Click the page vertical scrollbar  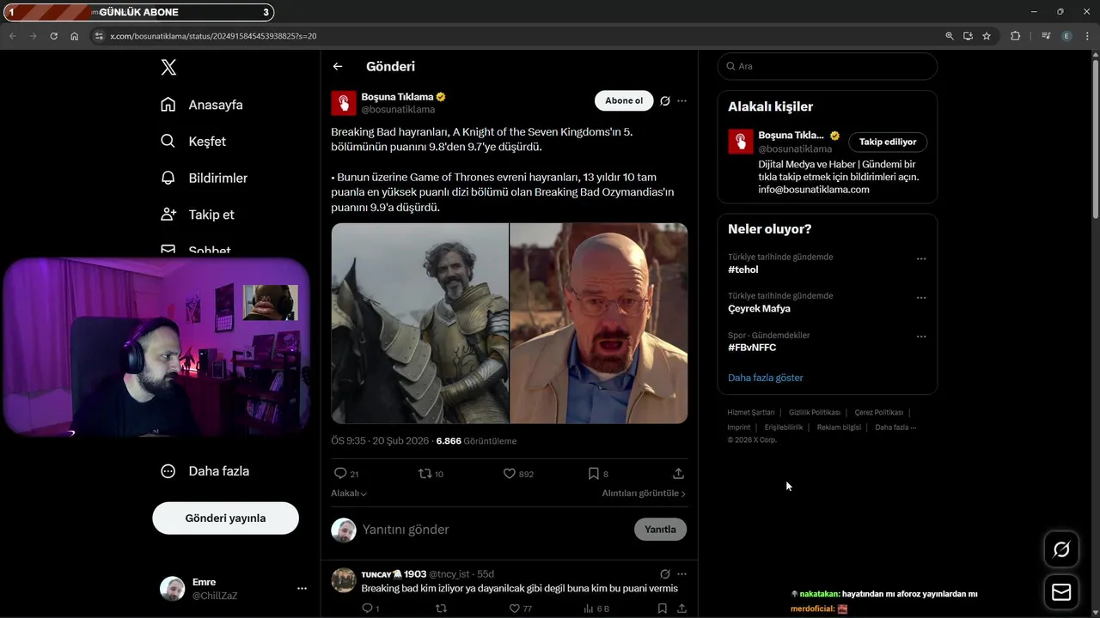1095,137
